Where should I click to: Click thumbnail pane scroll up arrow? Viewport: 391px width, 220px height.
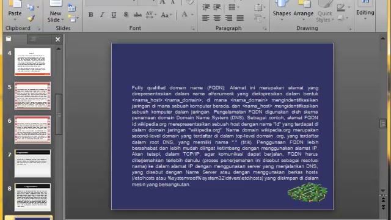pyautogui.click(x=59, y=49)
